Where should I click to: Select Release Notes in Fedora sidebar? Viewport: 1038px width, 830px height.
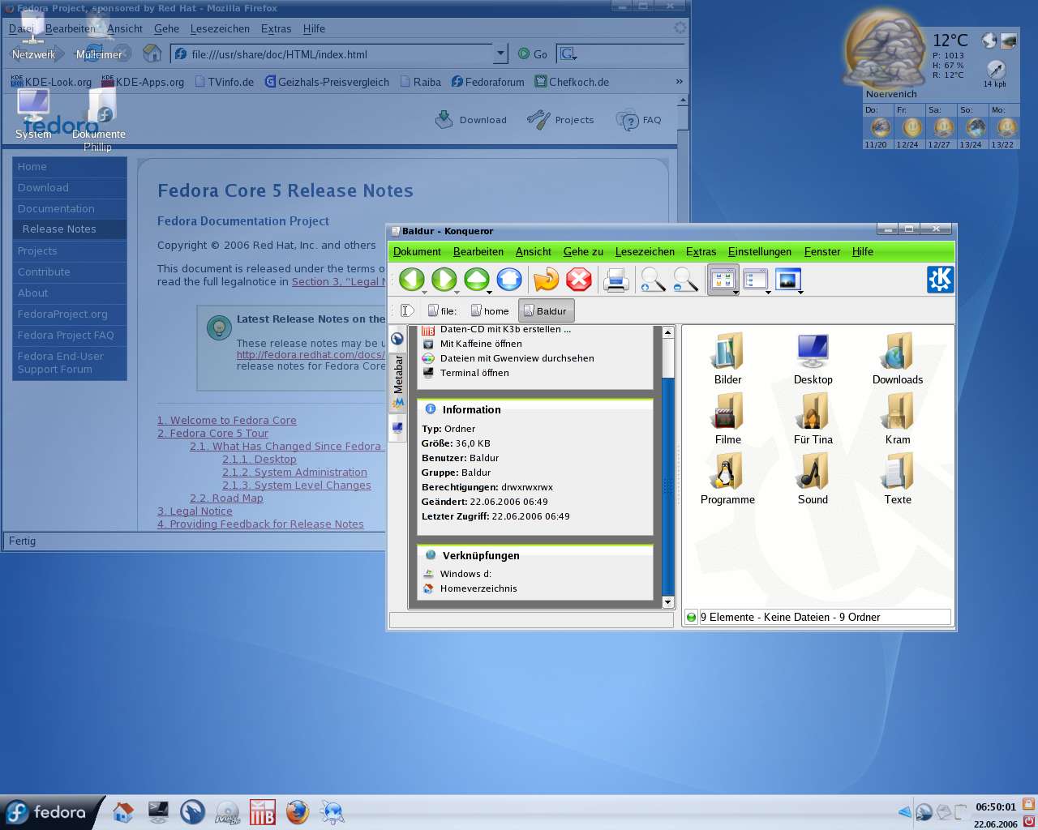tap(70, 229)
